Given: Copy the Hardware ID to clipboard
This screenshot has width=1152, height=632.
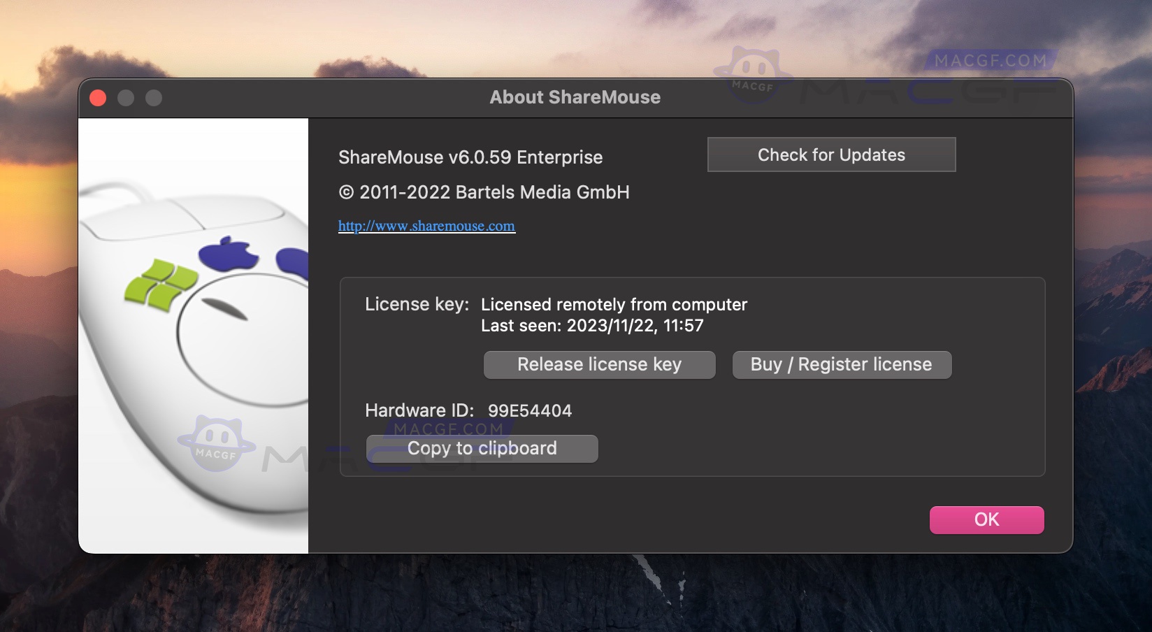Looking at the screenshot, I should point(482,448).
